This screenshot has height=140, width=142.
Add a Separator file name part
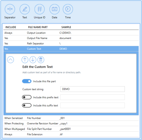[10, 9]
